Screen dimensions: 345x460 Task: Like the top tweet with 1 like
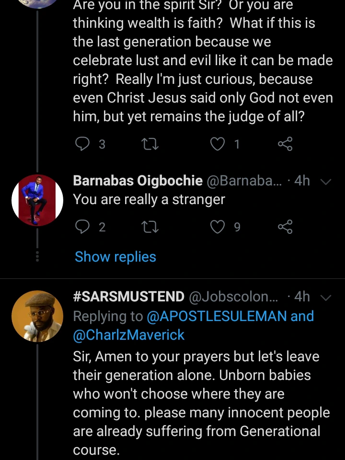[218, 144]
